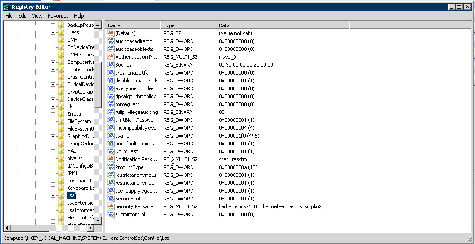Select the auditbasedirectories value
The image size is (475, 244).
coord(137,41)
